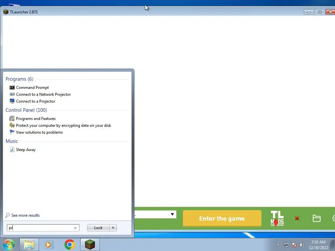
Task: Open Google Chrome from the taskbar
Action: coord(69,244)
